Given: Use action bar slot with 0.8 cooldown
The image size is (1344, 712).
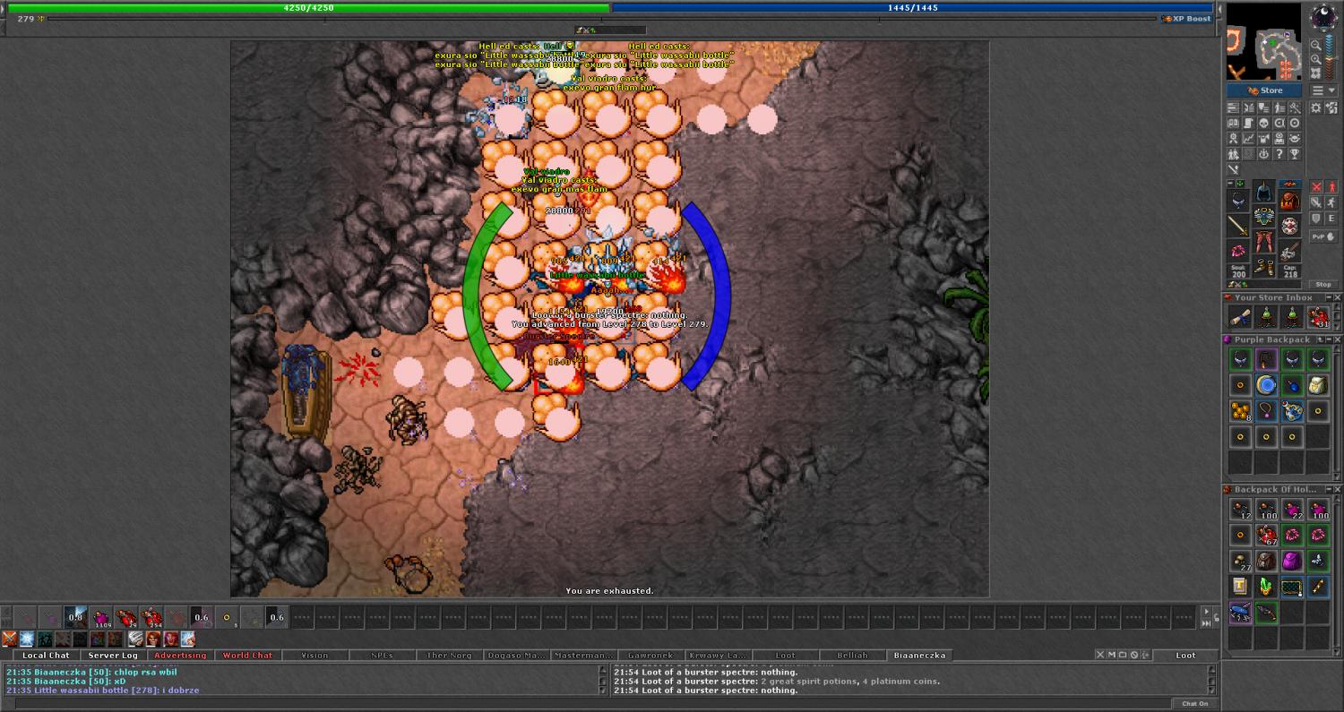Looking at the screenshot, I should (x=76, y=617).
